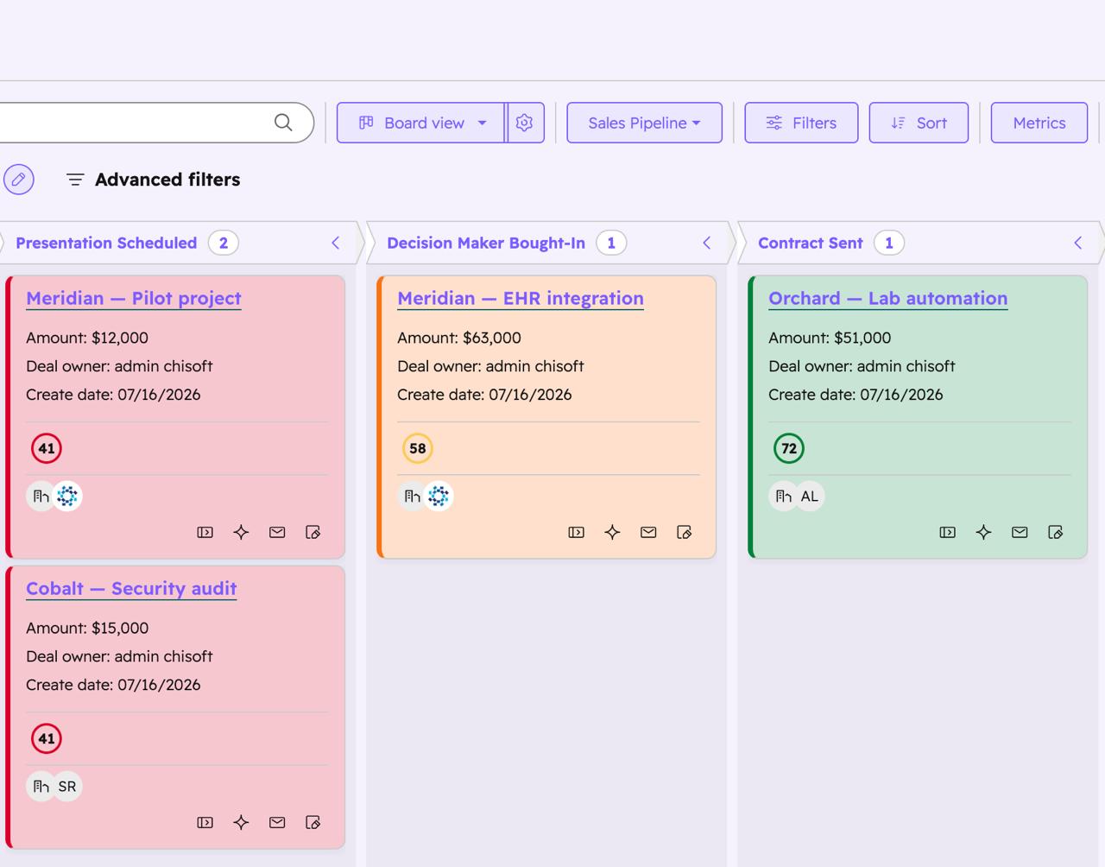
Task: Click note edit icon on Cobalt Security audit card
Action: tap(313, 822)
